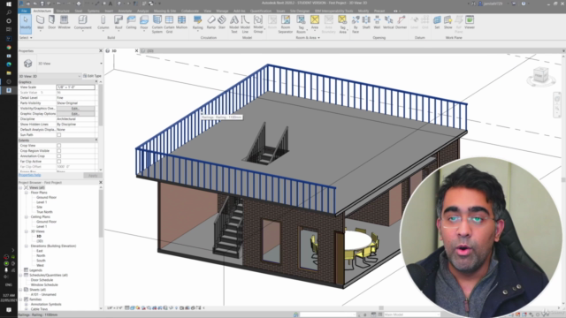Switch to the Massing & Site tab
The height and width of the screenshot is (318, 566).
point(165,11)
